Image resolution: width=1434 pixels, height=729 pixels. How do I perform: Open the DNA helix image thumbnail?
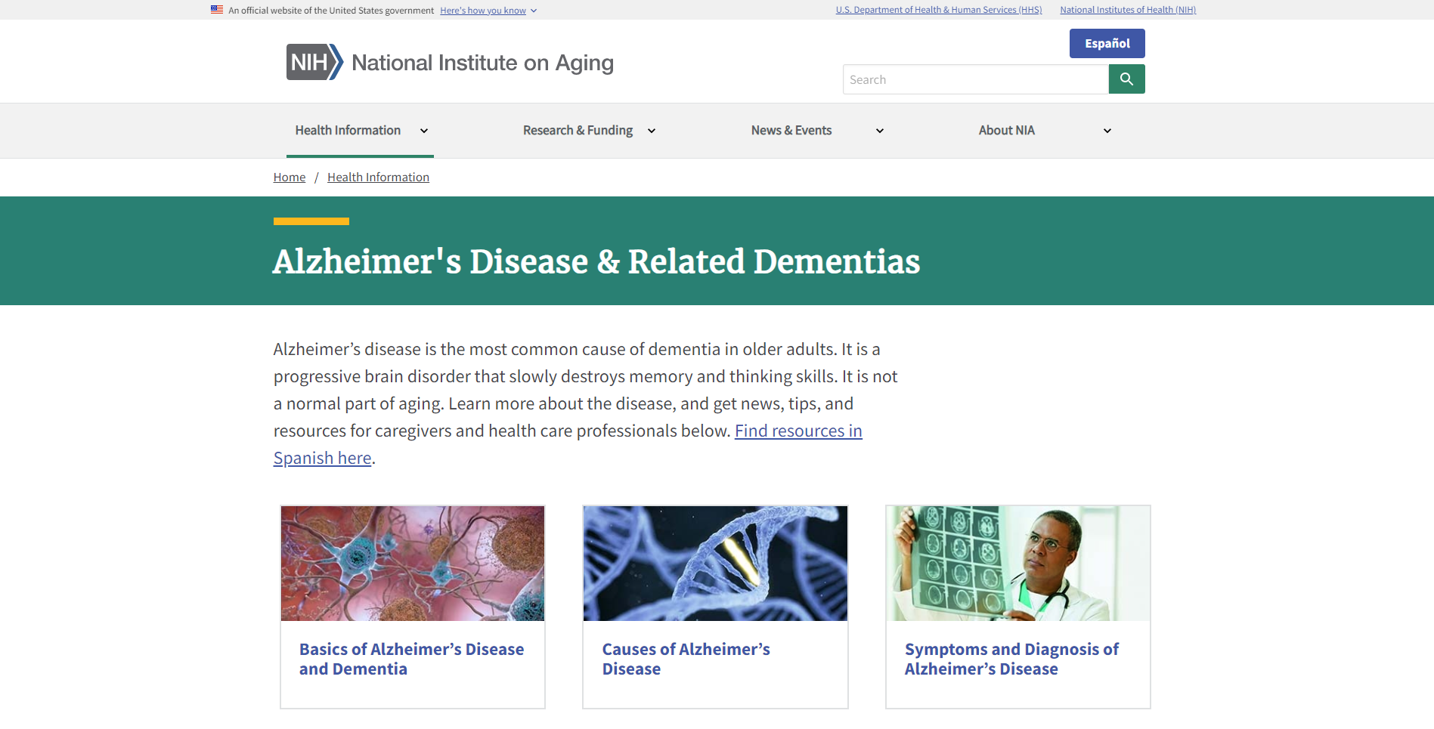(715, 564)
